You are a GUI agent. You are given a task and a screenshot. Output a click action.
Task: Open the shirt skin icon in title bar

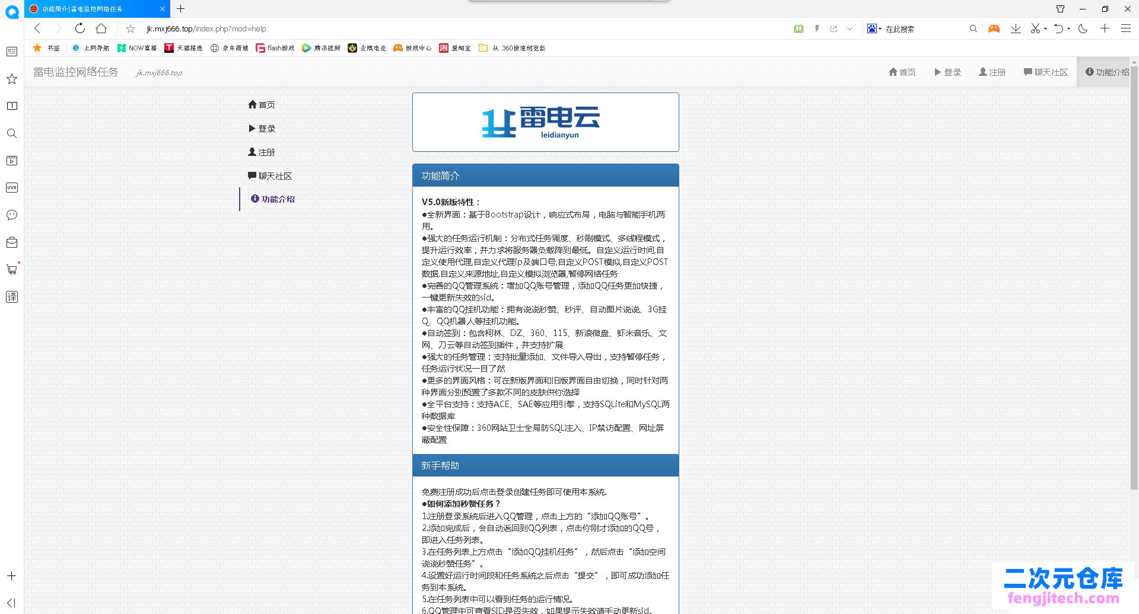click(1060, 9)
